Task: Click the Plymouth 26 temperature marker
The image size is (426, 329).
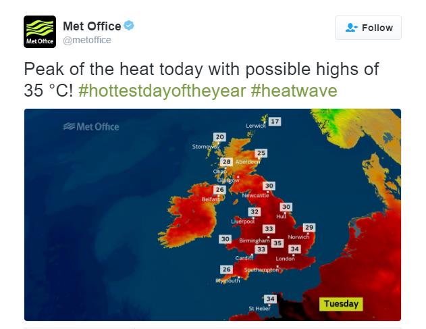Action: pyautogui.click(x=227, y=270)
